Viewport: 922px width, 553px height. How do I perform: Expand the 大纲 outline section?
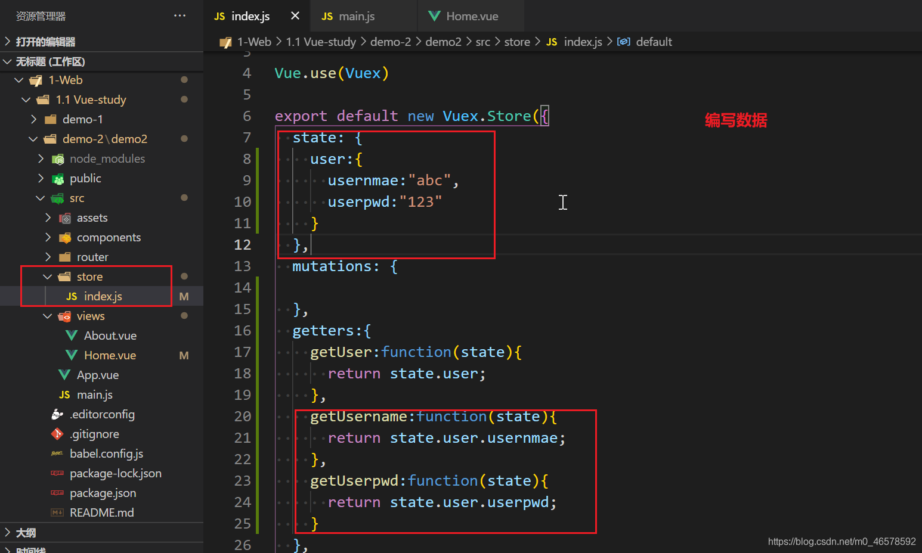(7, 532)
